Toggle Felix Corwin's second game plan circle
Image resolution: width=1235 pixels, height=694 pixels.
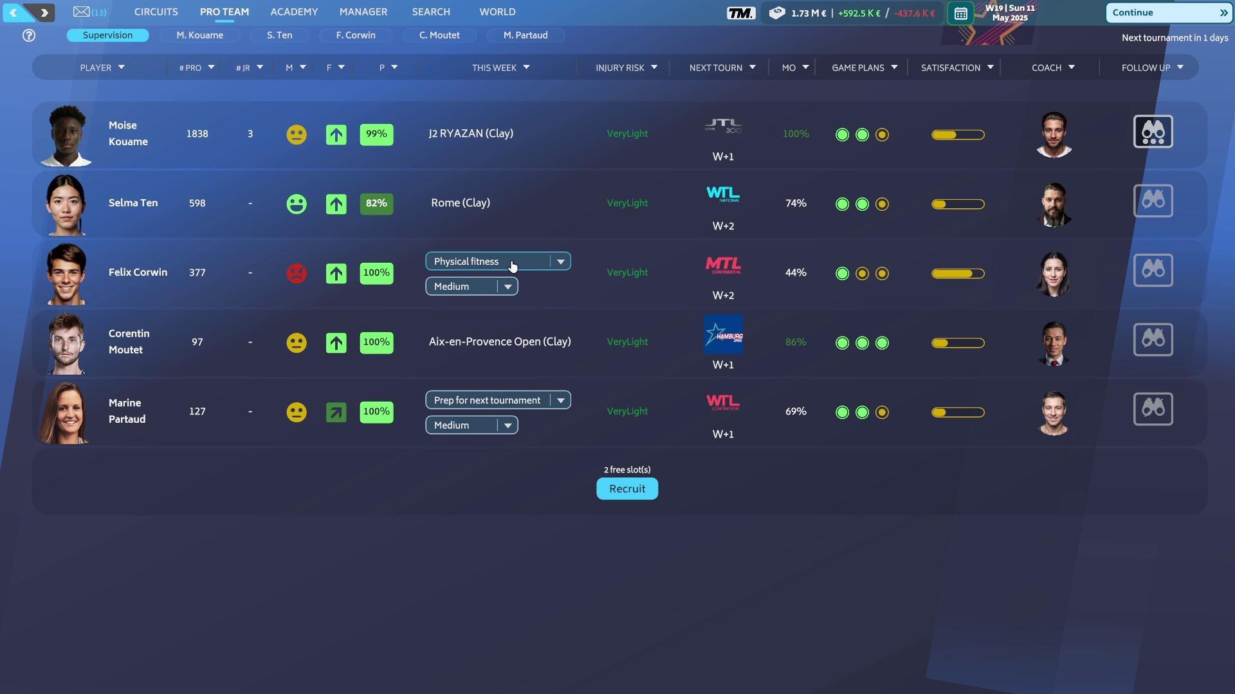[862, 274]
